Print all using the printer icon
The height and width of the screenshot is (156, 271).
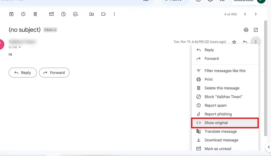click(x=246, y=30)
